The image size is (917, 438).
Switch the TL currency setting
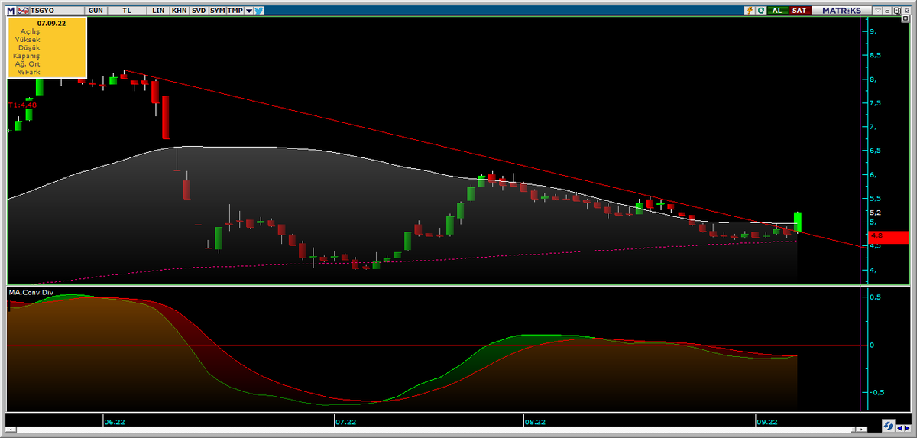pyautogui.click(x=127, y=11)
